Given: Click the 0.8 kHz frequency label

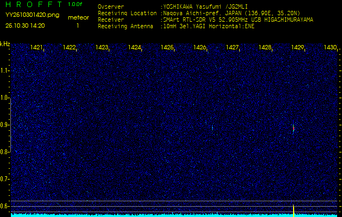Looking at the screenshot, I should click(x=4, y=152).
